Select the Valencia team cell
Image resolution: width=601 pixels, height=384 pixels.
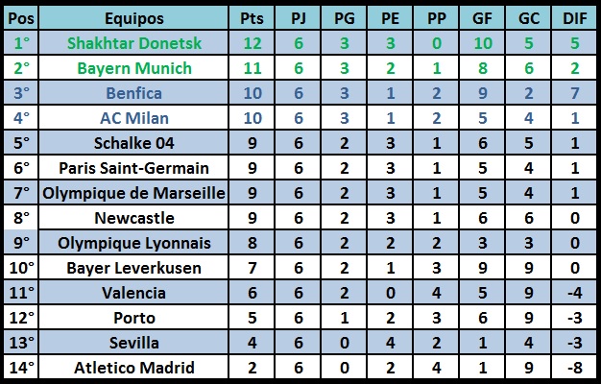pos(133,293)
